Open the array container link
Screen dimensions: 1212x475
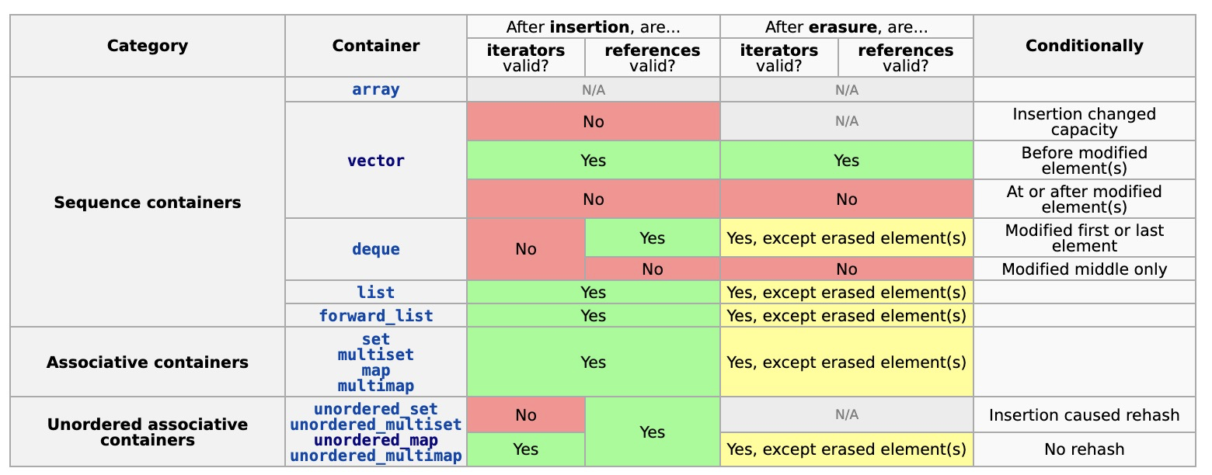pos(376,89)
